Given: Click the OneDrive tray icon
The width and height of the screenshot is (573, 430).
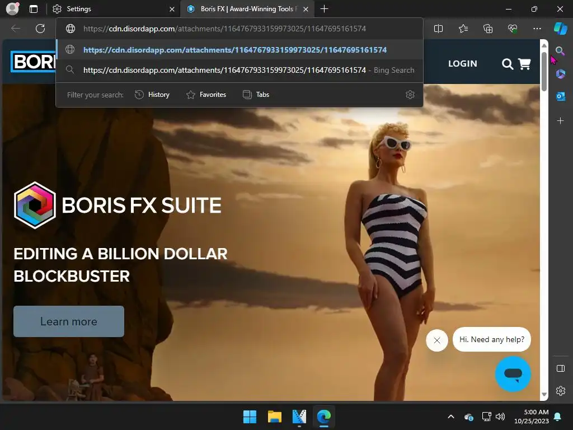Looking at the screenshot, I should click(469, 417).
